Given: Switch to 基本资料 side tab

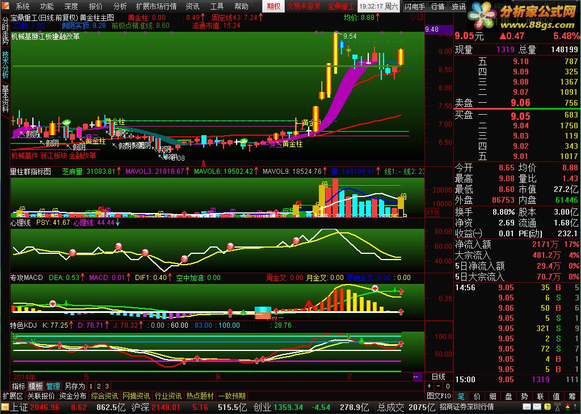Looking at the screenshot, I should 5,98.
